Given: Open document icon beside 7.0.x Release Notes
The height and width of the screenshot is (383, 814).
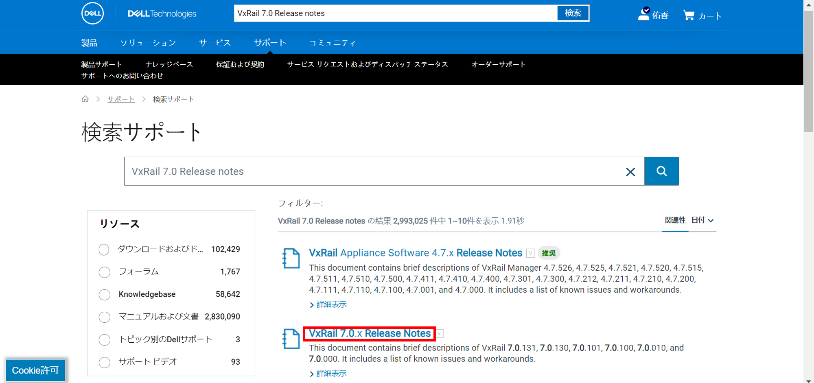Looking at the screenshot, I should (x=291, y=339).
